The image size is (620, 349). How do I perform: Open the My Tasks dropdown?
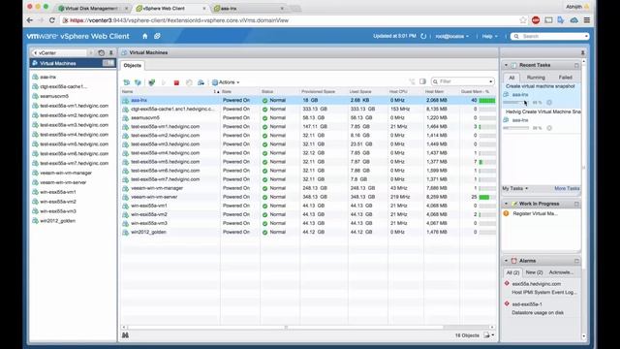click(x=515, y=189)
